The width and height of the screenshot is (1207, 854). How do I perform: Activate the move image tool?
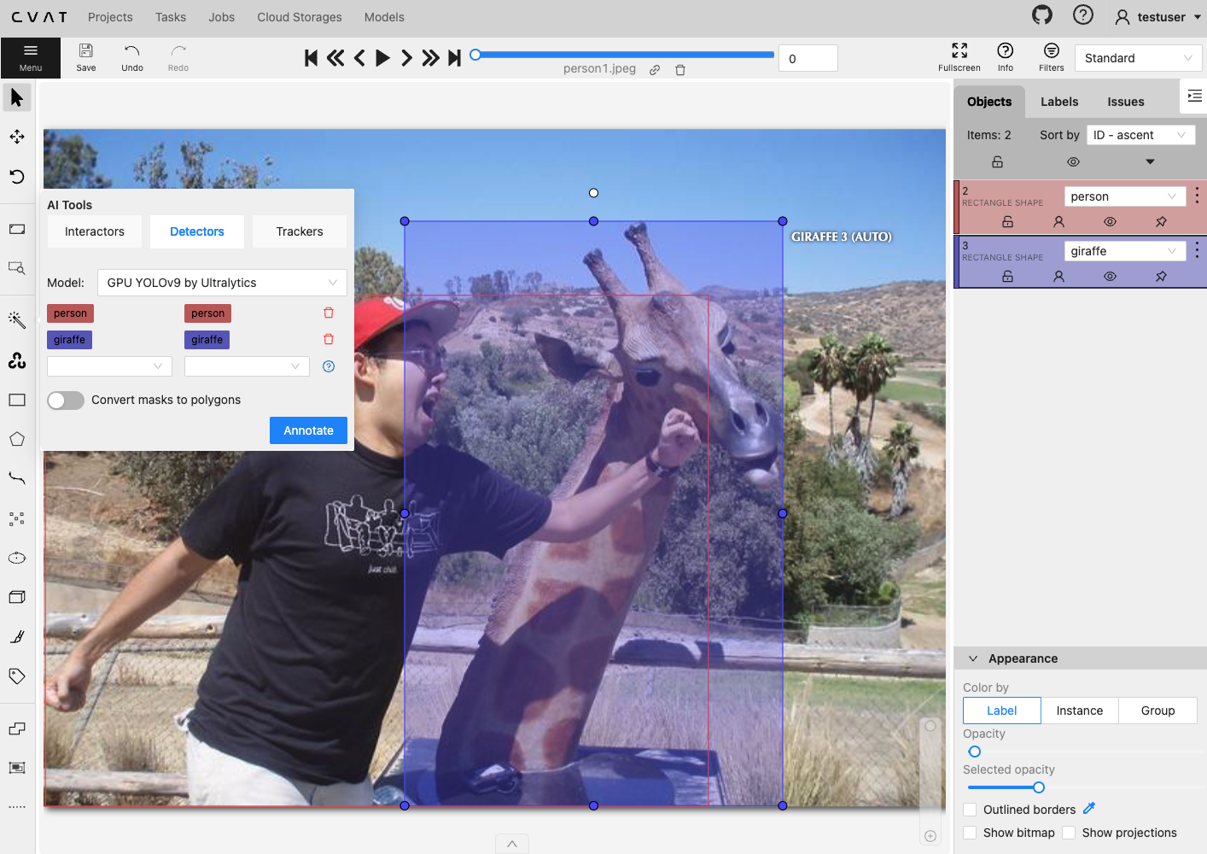(17, 137)
